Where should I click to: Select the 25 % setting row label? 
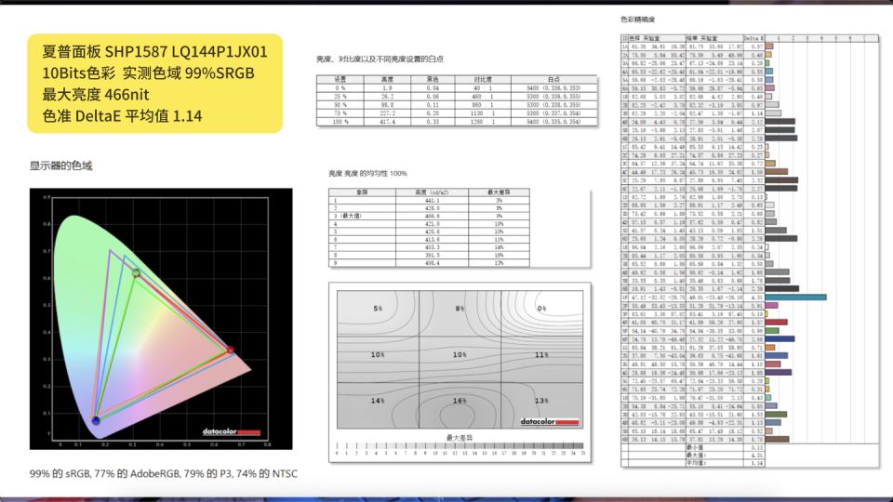click(340, 97)
